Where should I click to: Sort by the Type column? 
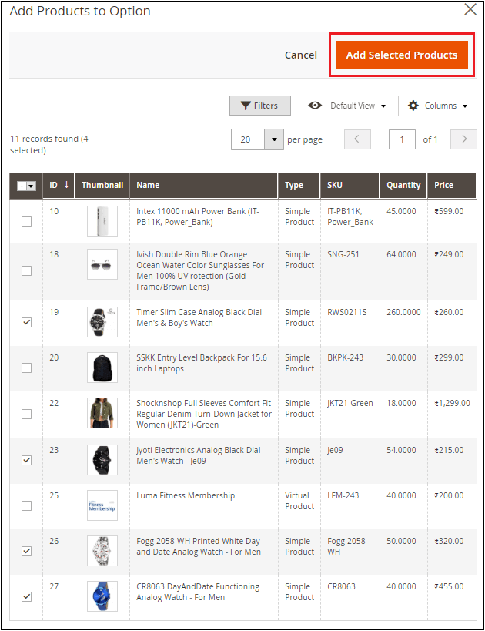point(299,185)
